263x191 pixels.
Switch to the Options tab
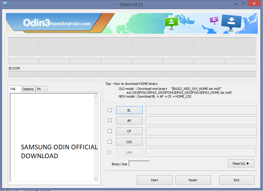point(28,89)
